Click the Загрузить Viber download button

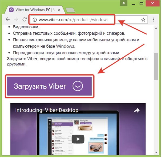pyautogui.click(x=49, y=86)
